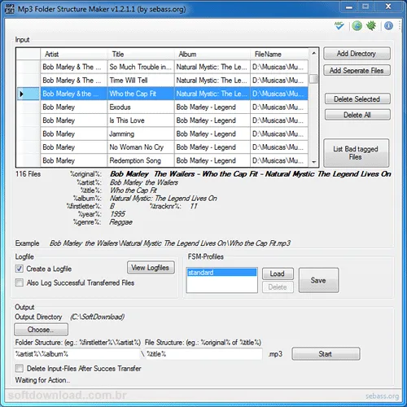Open the View Logfiles button
This screenshot has height=407, width=407.
151,268
